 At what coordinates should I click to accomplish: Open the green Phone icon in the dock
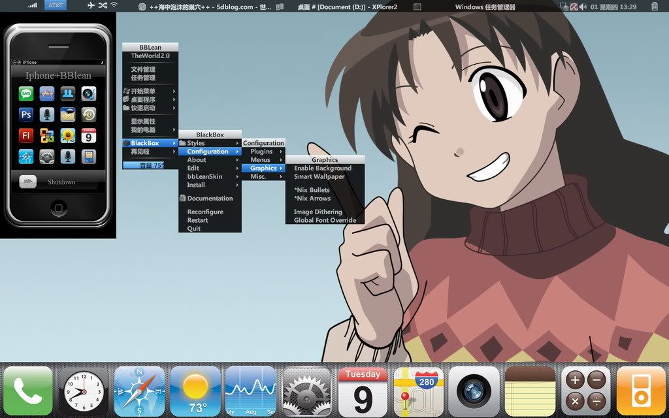pos(28,391)
